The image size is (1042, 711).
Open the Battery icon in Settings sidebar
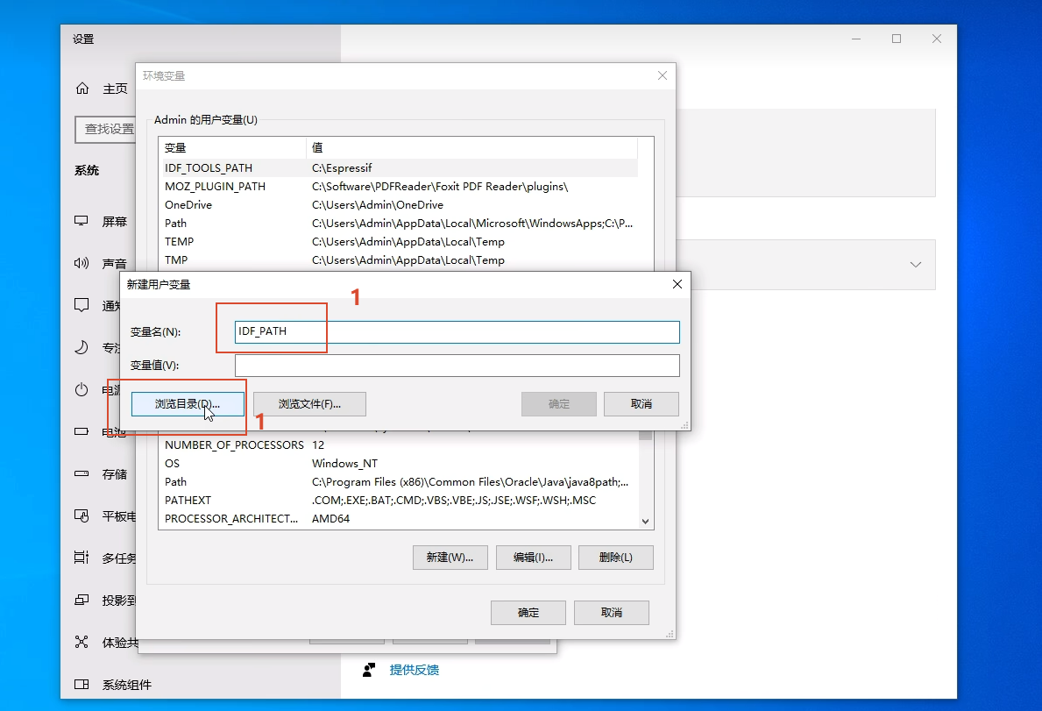pyautogui.click(x=82, y=431)
